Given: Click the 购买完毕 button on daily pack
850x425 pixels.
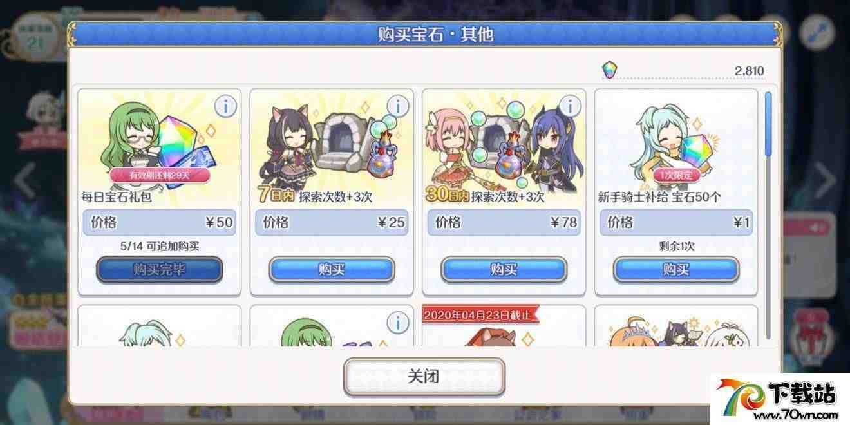Looking at the screenshot, I should pos(159,270).
